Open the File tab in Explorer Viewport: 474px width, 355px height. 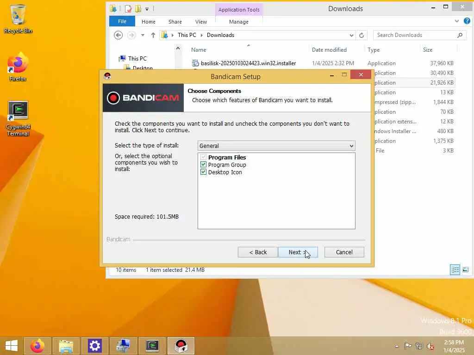click(x=122, y=21)
